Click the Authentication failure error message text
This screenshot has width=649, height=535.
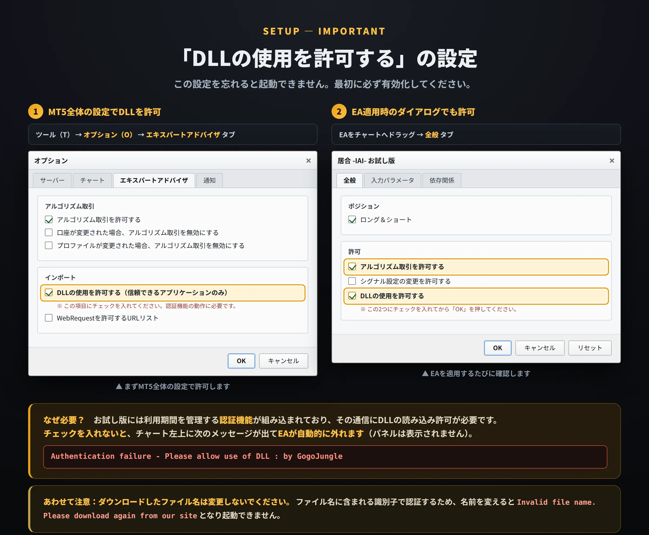click(x=197, y=456)
